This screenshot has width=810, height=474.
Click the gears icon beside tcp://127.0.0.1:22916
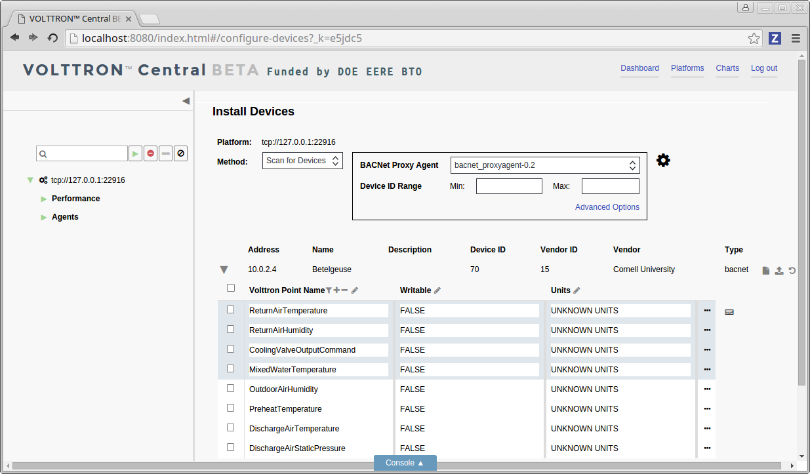43,180
